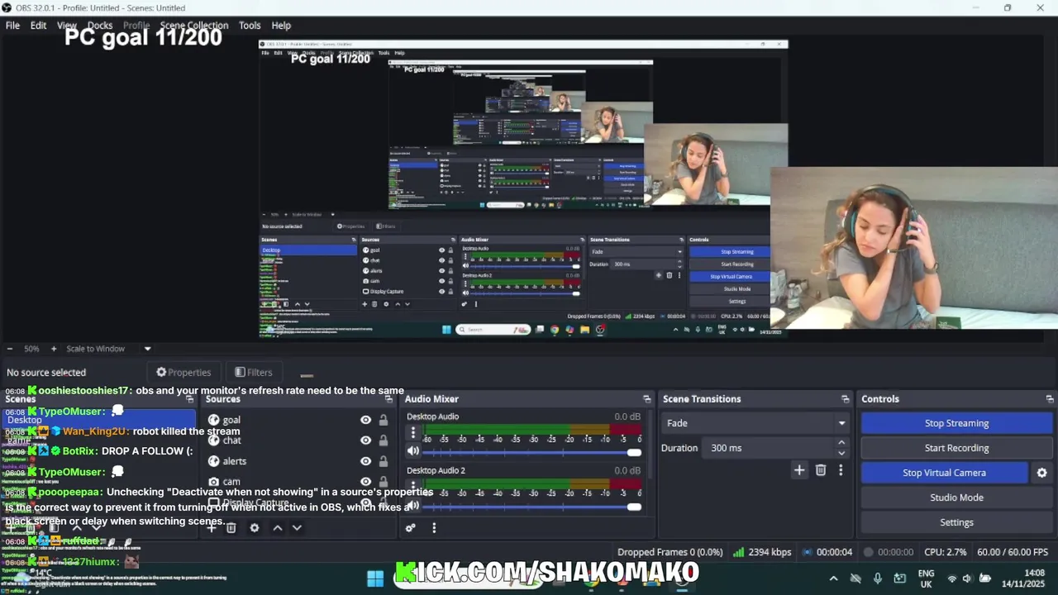
Task: Select the Desktop scene
Action: pos(99,420)
